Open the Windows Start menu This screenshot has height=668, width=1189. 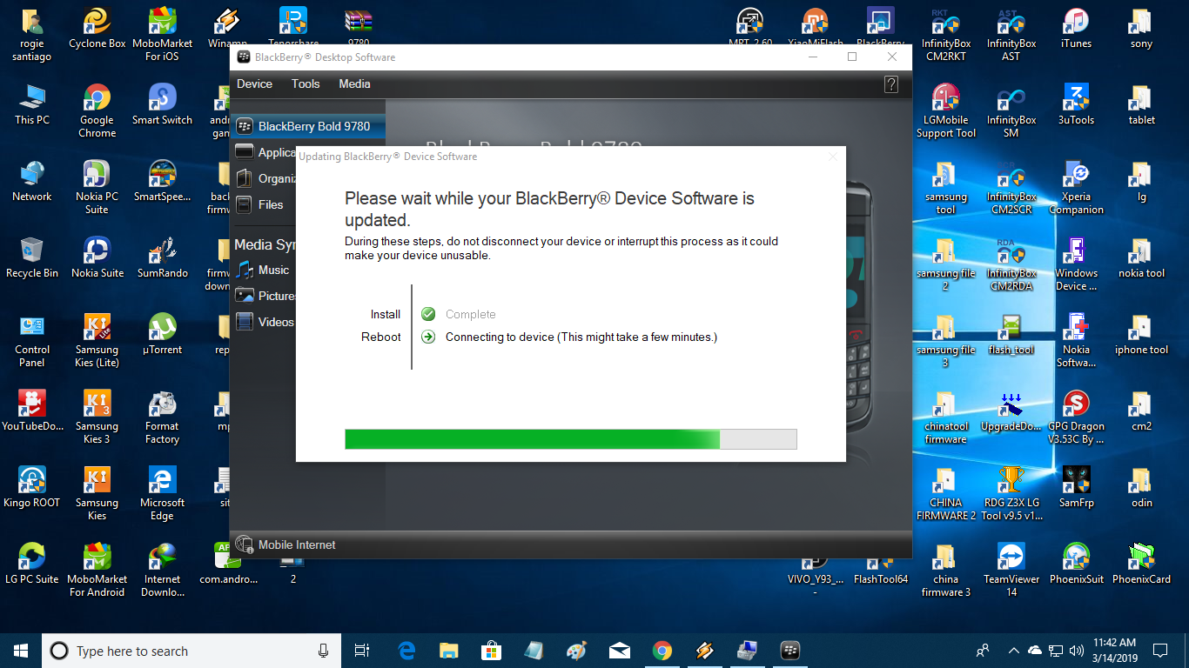point(21,651)
